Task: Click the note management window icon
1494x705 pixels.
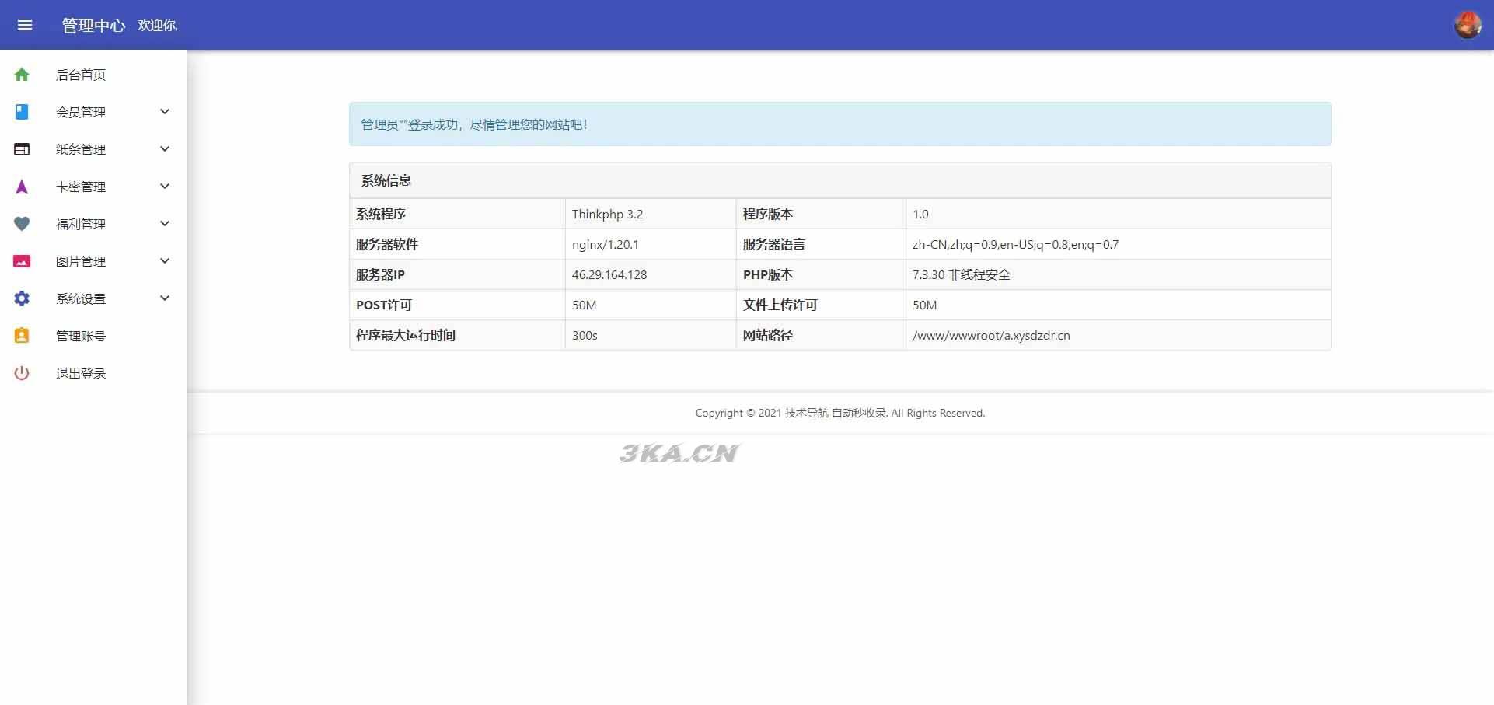Action: 22,149
